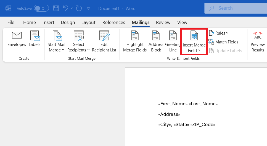Switch to the Home tab
The height and width of the screenshot is (146, 267).
coord(30,22)
